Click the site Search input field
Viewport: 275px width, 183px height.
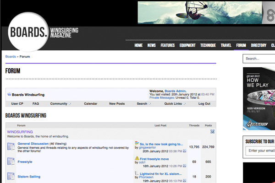click(x=259, y=59)
